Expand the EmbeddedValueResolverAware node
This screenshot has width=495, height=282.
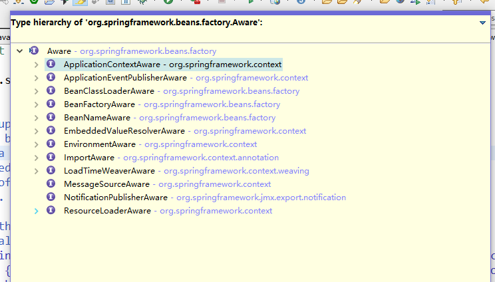pyautogui.click(x=37, y=131)
